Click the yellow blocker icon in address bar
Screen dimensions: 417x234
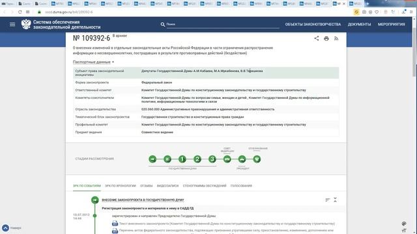[x=356, y=12]
